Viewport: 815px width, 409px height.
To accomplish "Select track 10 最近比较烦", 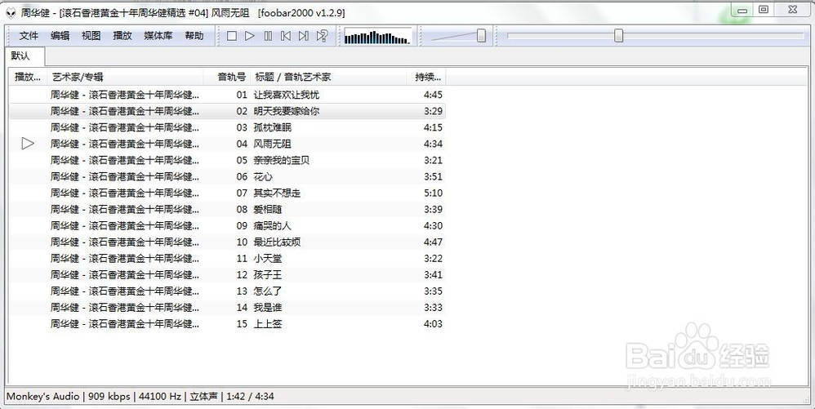I will click(x=228, y=242).
